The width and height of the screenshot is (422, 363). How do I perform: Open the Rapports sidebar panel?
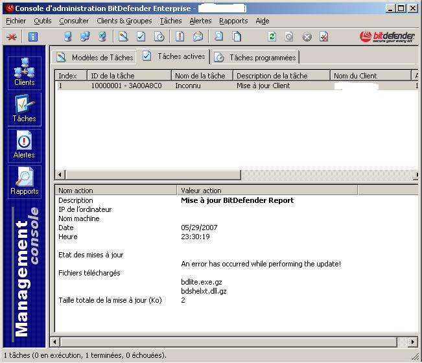pyautogui.click(x=25, y=182)
